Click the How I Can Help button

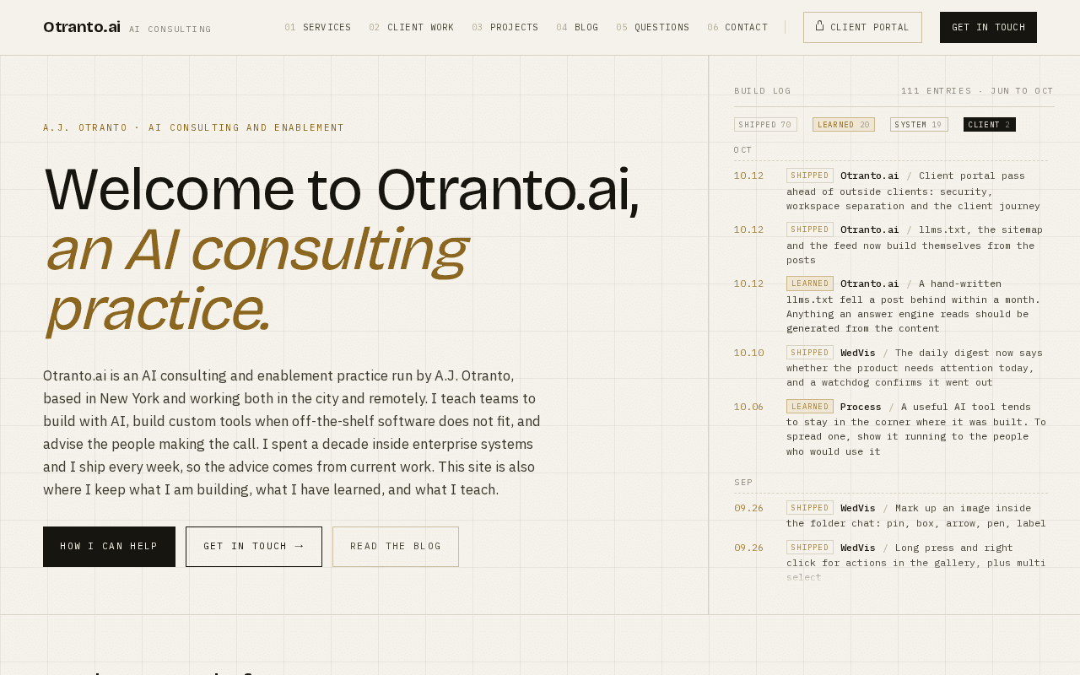[109, 547]
